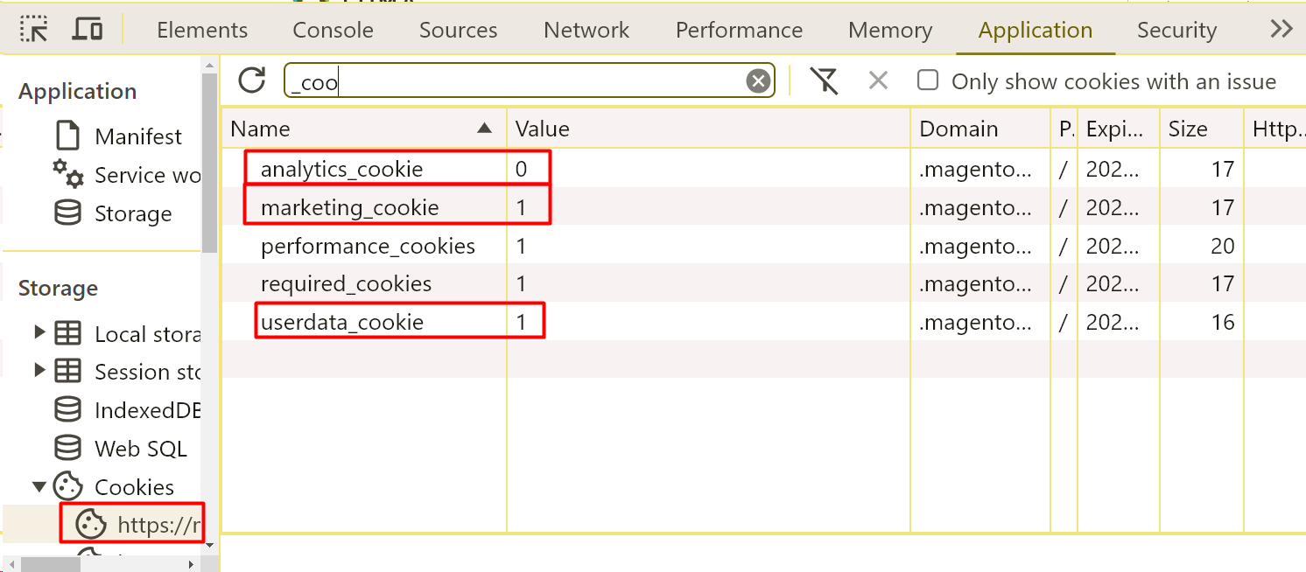Image resolution: width=1306 pixels, height=572 pixels.
Task: Open the Console tab
Action: point(333,30)
